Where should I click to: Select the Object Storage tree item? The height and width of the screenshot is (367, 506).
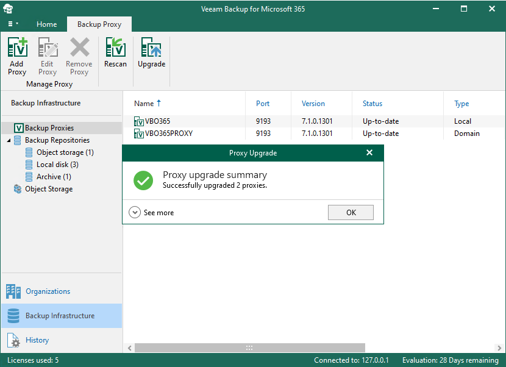coord(49,189)
